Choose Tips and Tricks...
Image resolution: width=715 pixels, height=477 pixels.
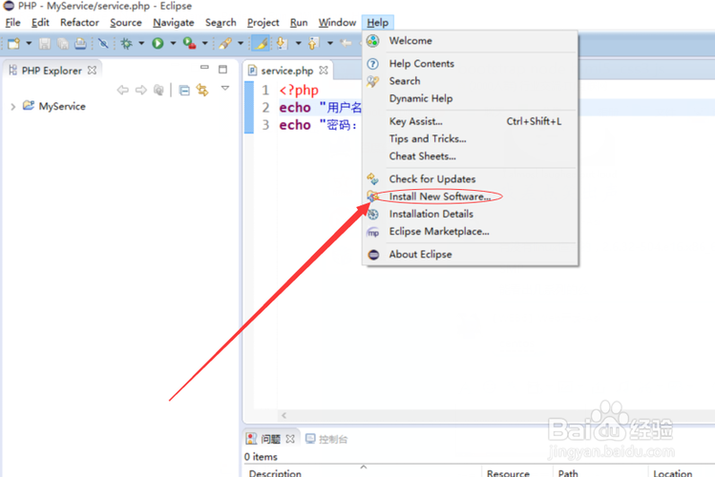(470, 138)
